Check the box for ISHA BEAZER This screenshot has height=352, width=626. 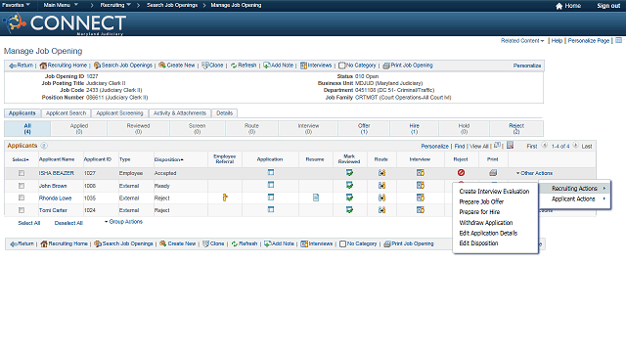[x=22, y=173]
